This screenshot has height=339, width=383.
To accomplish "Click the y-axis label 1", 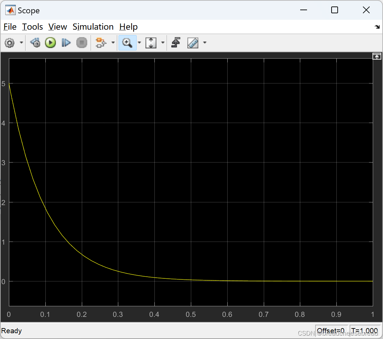I will [x=3, y=242].
